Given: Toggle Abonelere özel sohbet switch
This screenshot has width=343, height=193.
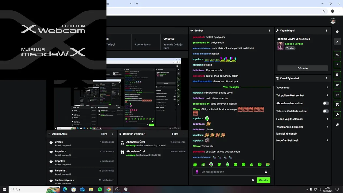Looking at the screenshot, I should coord(326,103).
